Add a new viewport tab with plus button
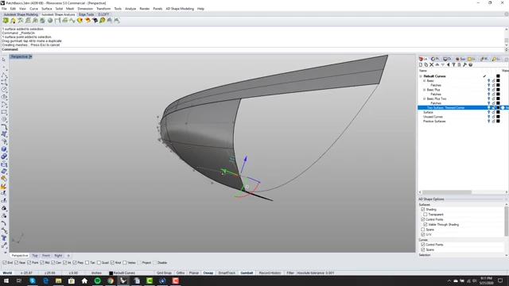This screenshot has width=509, height=286. tap(68, 256)
